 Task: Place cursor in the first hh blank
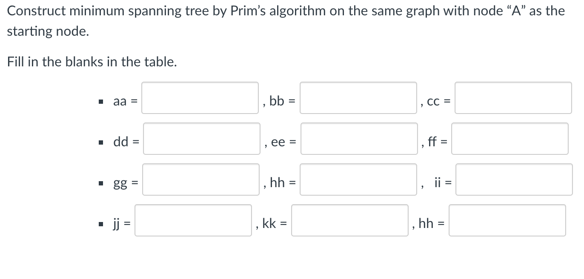point(358,179)
